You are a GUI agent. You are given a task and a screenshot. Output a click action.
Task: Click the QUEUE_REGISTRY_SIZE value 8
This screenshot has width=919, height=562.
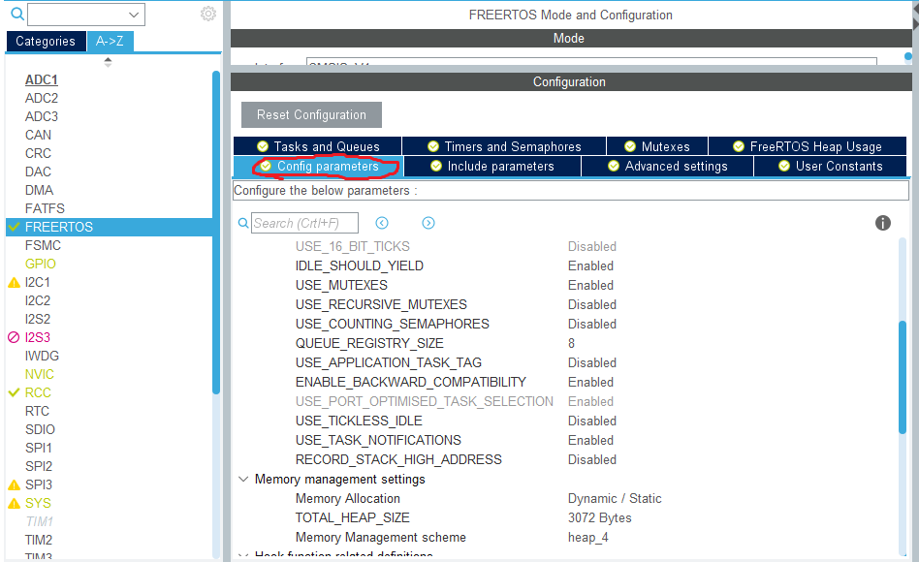(571, 343)
